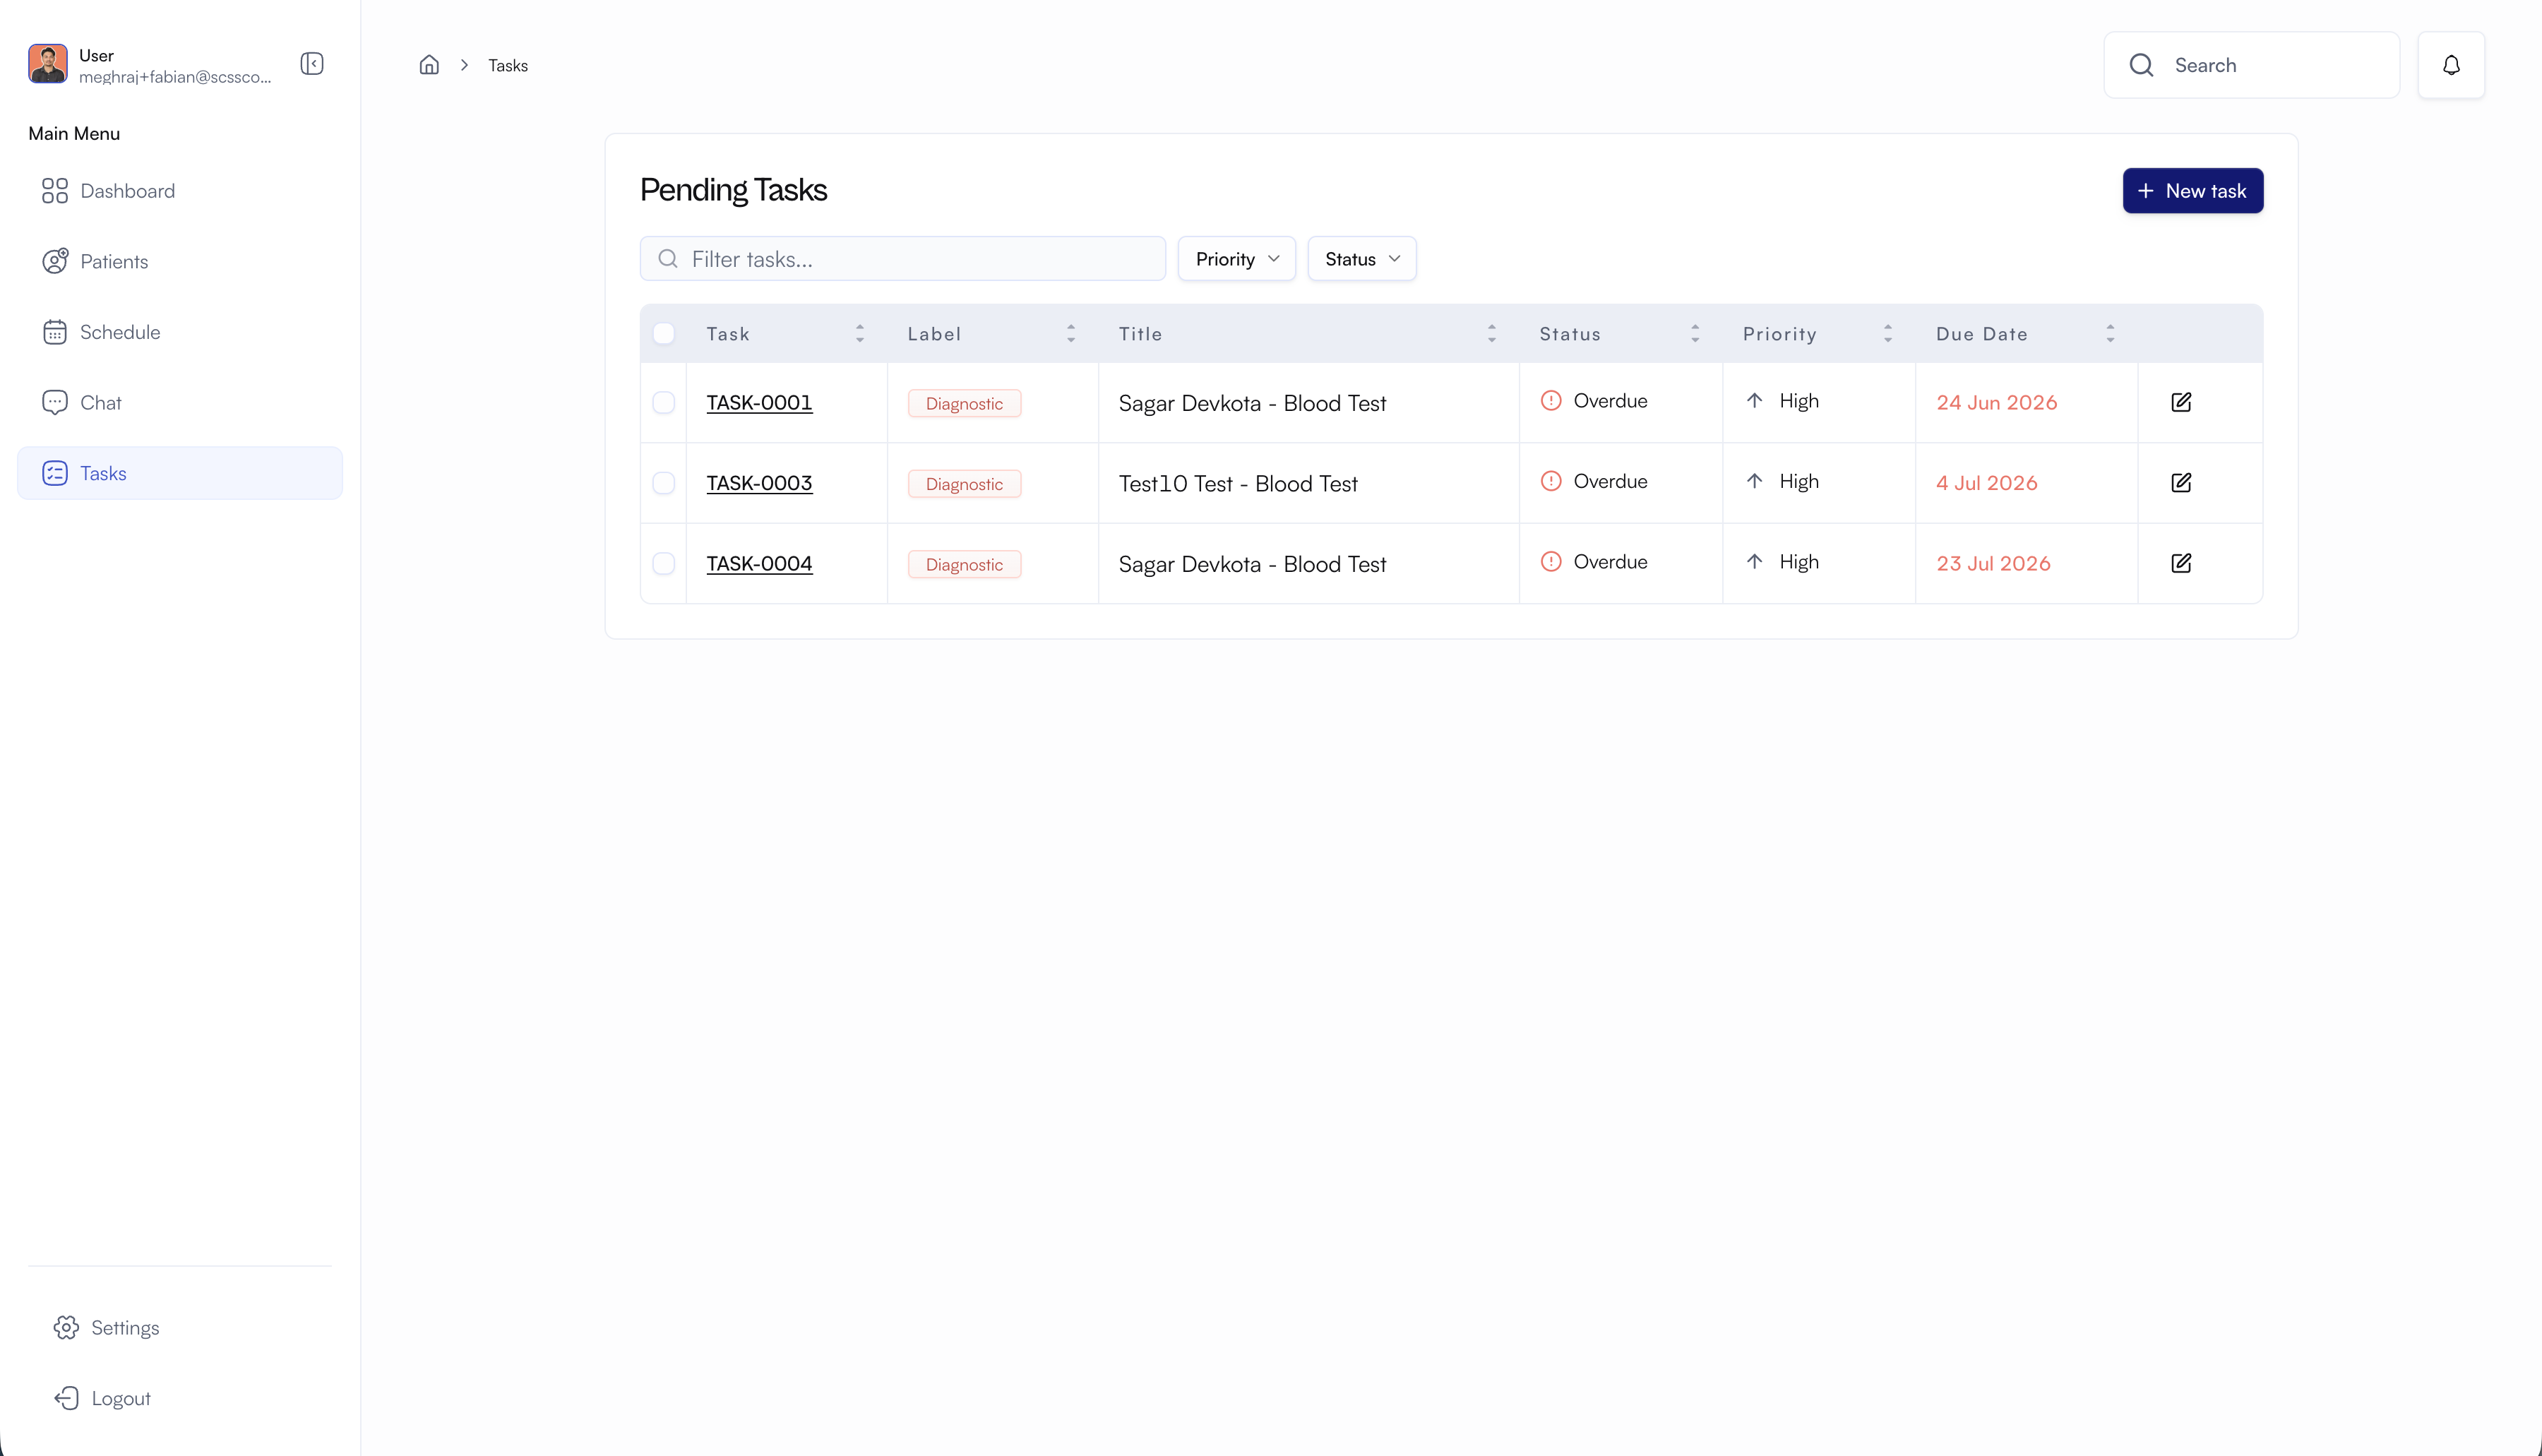This screenshot has width=2542, height=1456.
Task: Edit TASK-0001 with the pencil icon
Action: 2181,402
